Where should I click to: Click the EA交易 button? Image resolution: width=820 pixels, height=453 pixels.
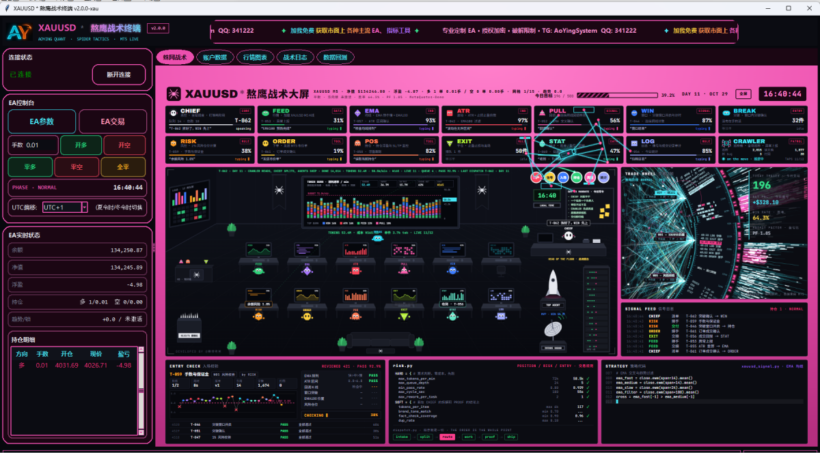(113, 121)
